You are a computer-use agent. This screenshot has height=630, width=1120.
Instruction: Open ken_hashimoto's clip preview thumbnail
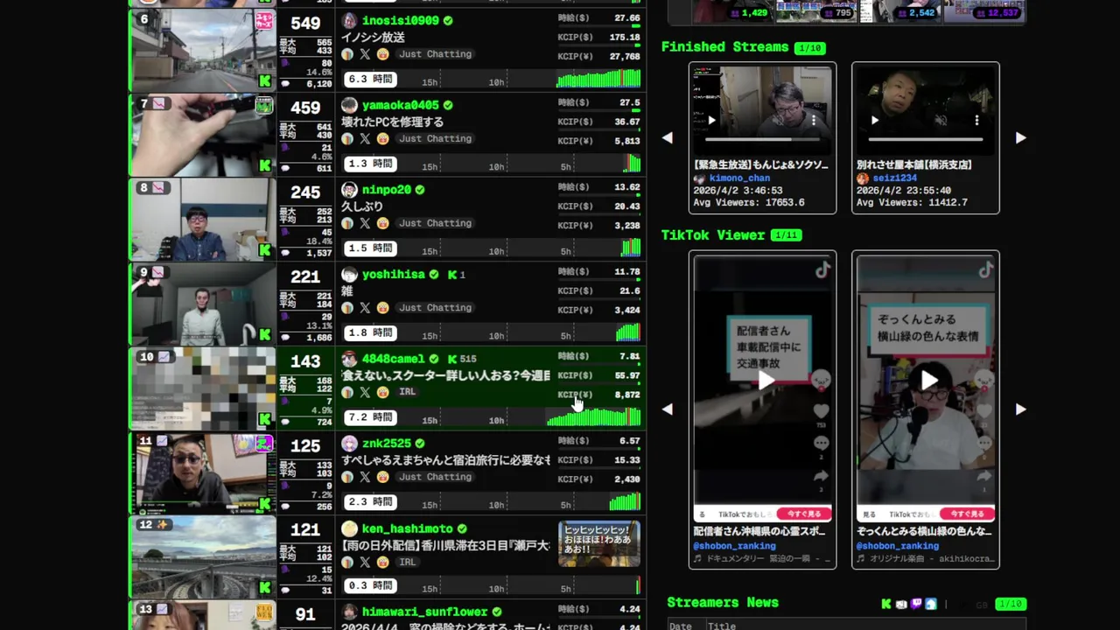[599, 543]
